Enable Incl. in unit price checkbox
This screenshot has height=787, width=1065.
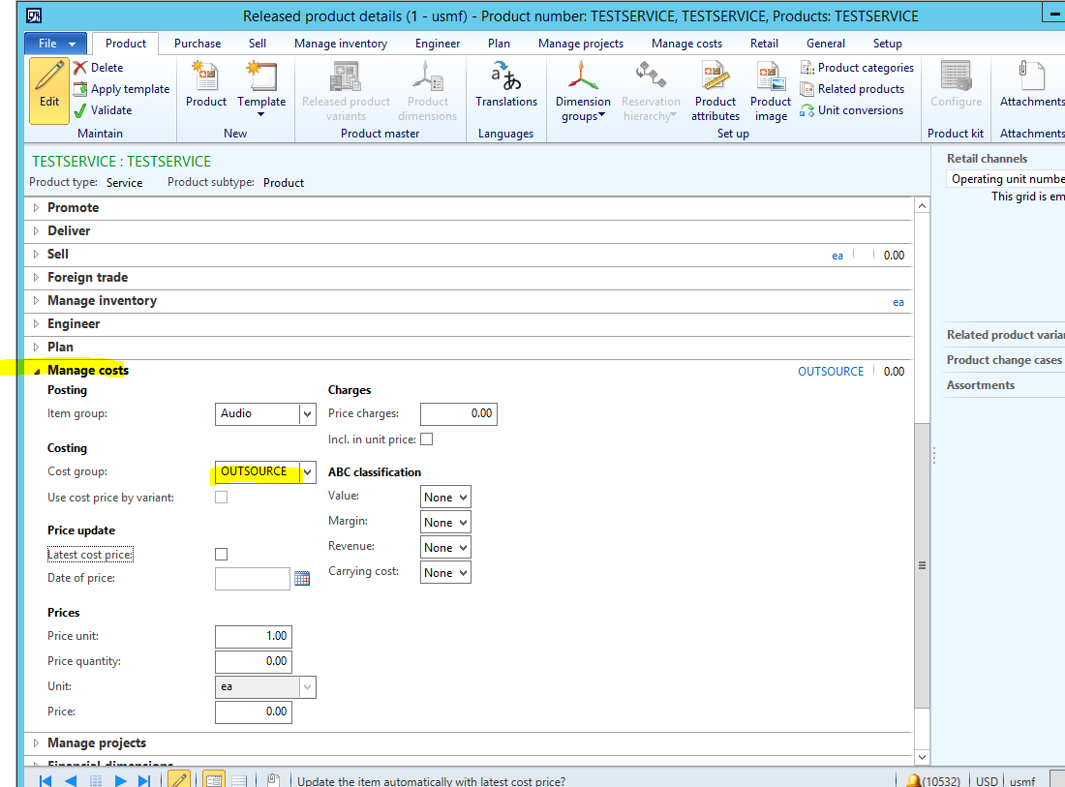[426, 439]
